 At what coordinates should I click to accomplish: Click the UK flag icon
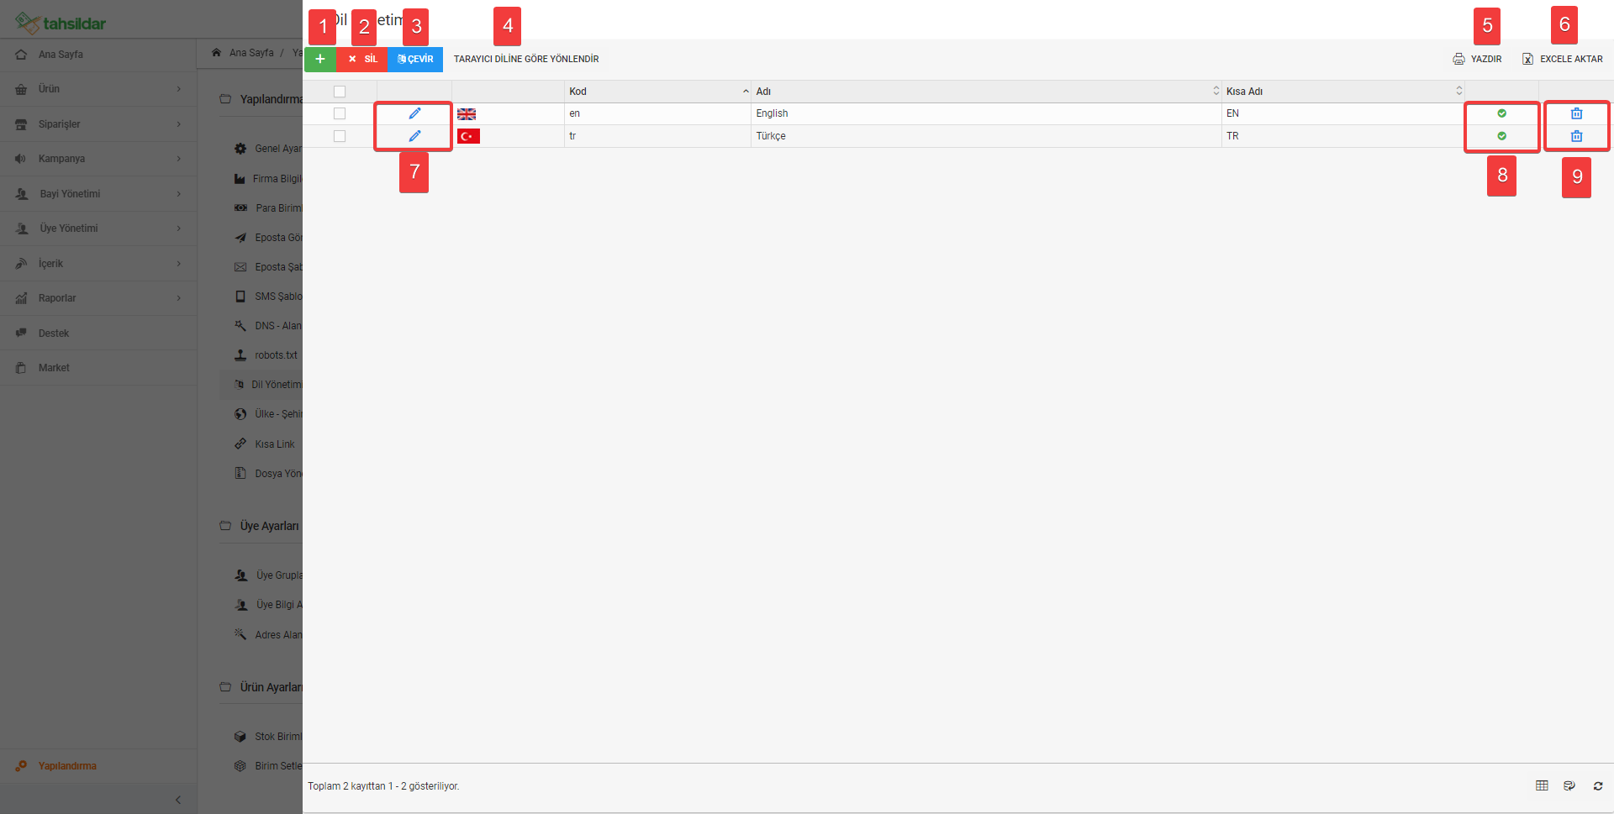467,114
